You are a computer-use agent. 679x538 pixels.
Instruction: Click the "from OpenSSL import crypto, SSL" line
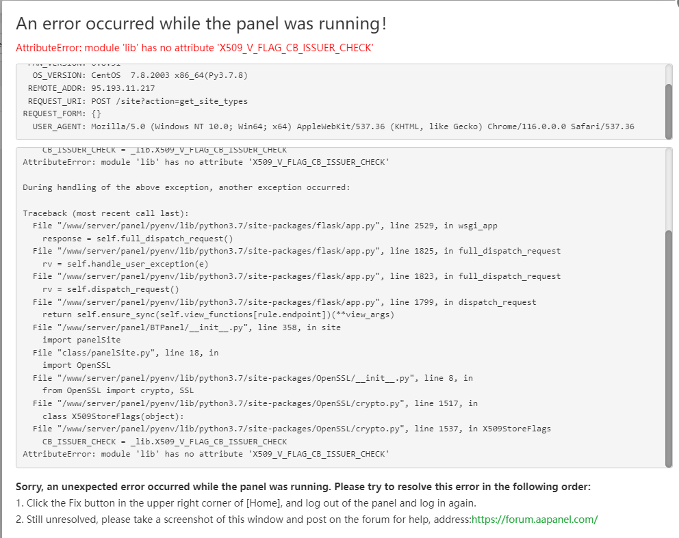(x=118, y=390)
